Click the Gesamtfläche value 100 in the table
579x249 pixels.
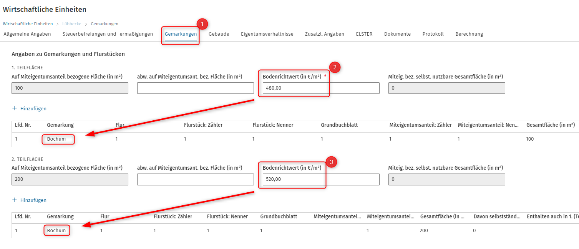pyautogui.click(x=530, y=139)
